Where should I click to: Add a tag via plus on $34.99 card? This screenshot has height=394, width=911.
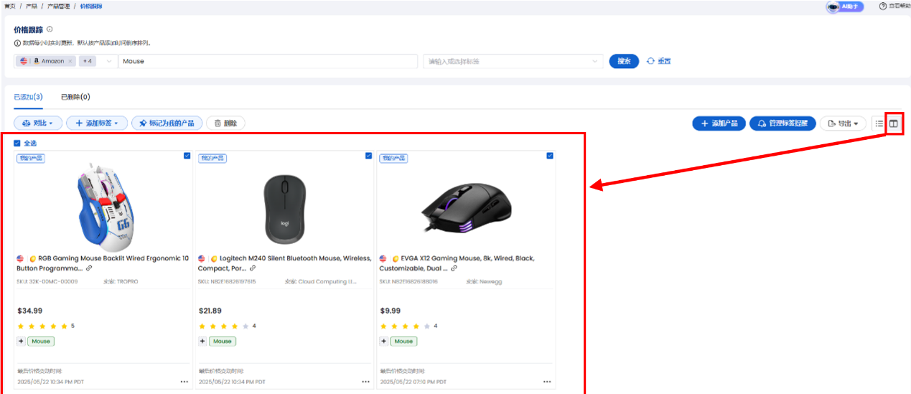coord(21,342)
